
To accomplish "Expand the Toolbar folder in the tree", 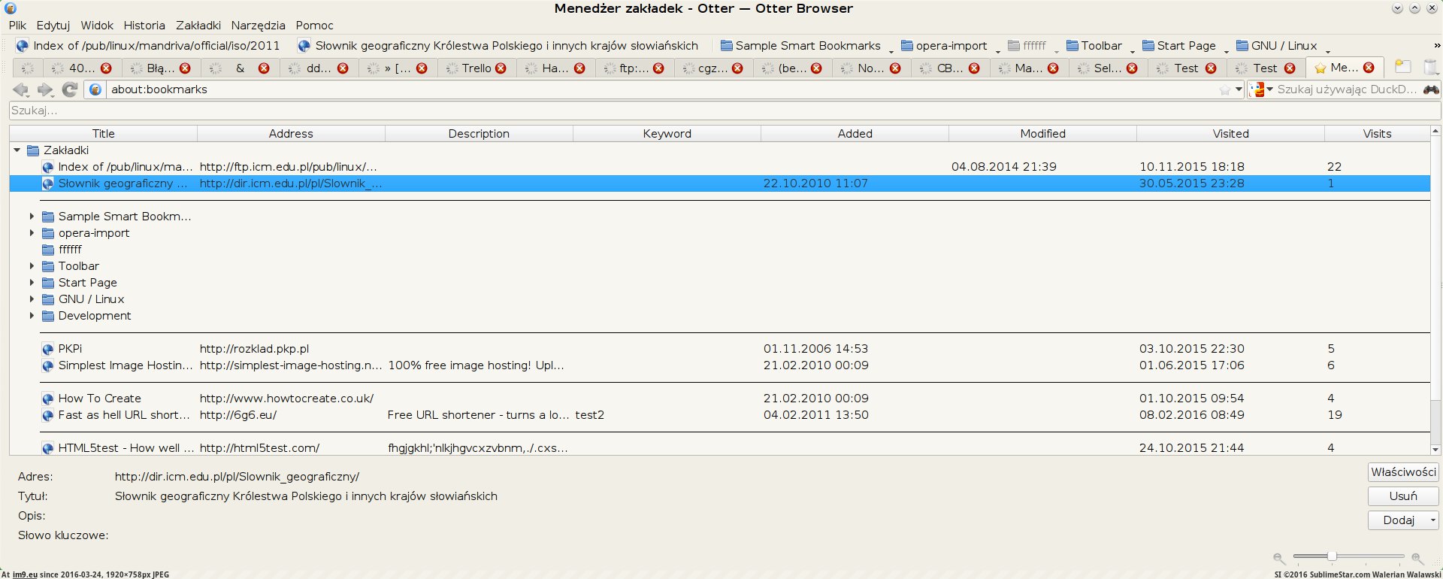I will [32, 266].
